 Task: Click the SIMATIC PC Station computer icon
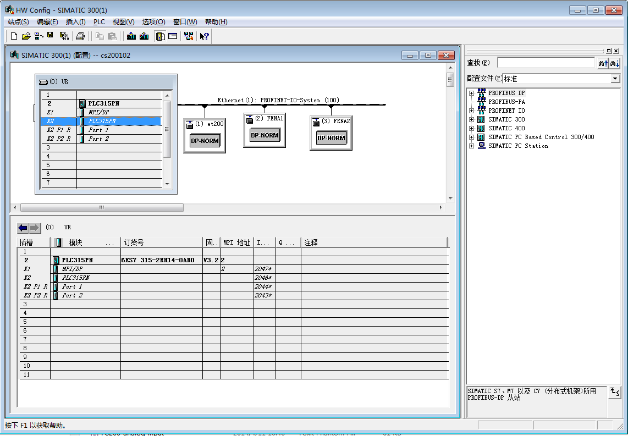[x=481, y=146]
